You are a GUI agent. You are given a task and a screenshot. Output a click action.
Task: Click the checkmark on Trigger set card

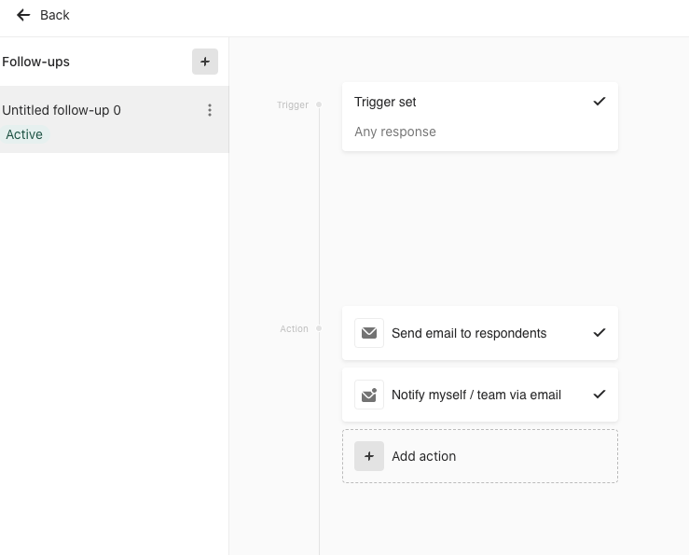click(x=599, y=102)
